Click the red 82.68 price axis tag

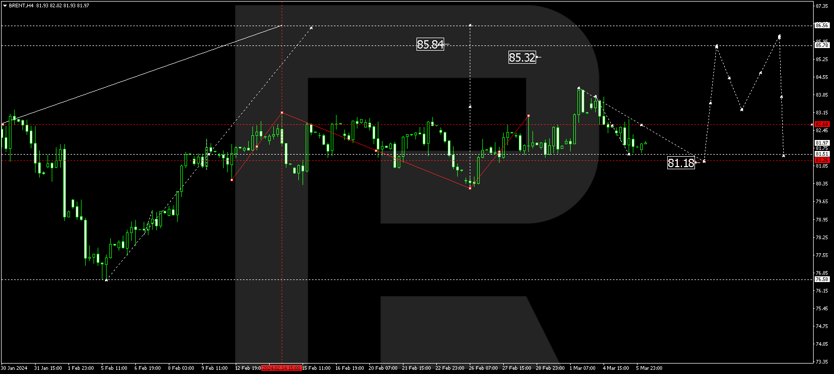click(822, 124)
